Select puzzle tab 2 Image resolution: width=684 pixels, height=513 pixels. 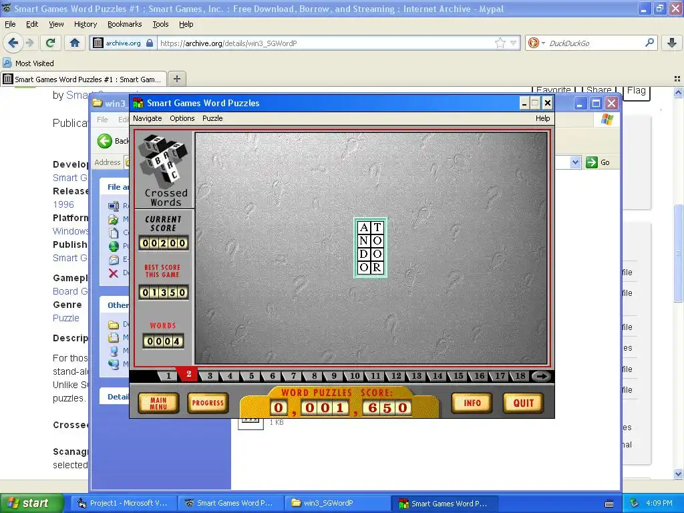pos(188,374)
